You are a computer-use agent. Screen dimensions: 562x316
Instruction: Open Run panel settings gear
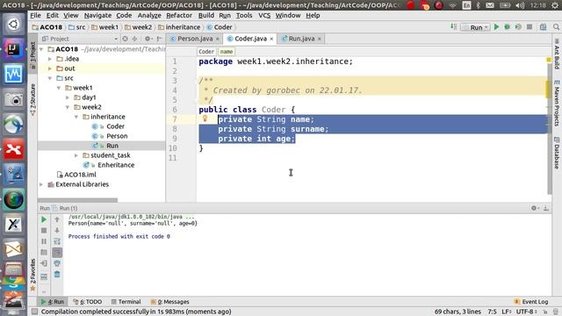point(535,208)
